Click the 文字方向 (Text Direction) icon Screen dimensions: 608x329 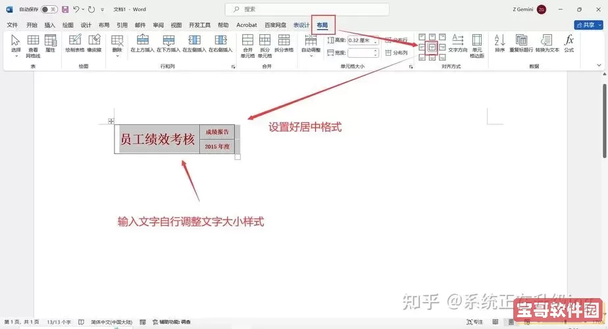coord(458,43)
